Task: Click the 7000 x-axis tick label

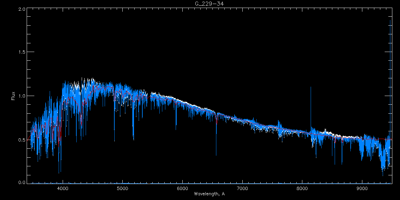Action: click(x=242, y=188)
